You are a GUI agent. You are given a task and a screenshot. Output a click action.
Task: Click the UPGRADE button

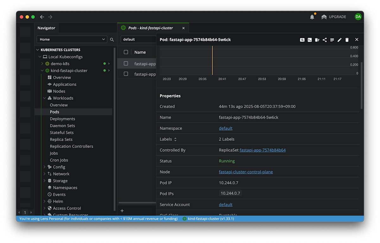point(334,17)
